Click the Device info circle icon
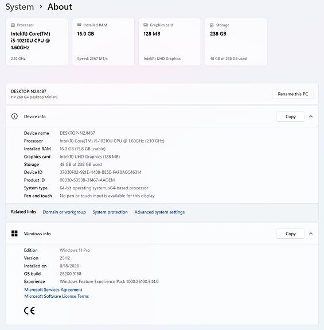The height and width of the screenshot is (330, 324). (14, 117)
